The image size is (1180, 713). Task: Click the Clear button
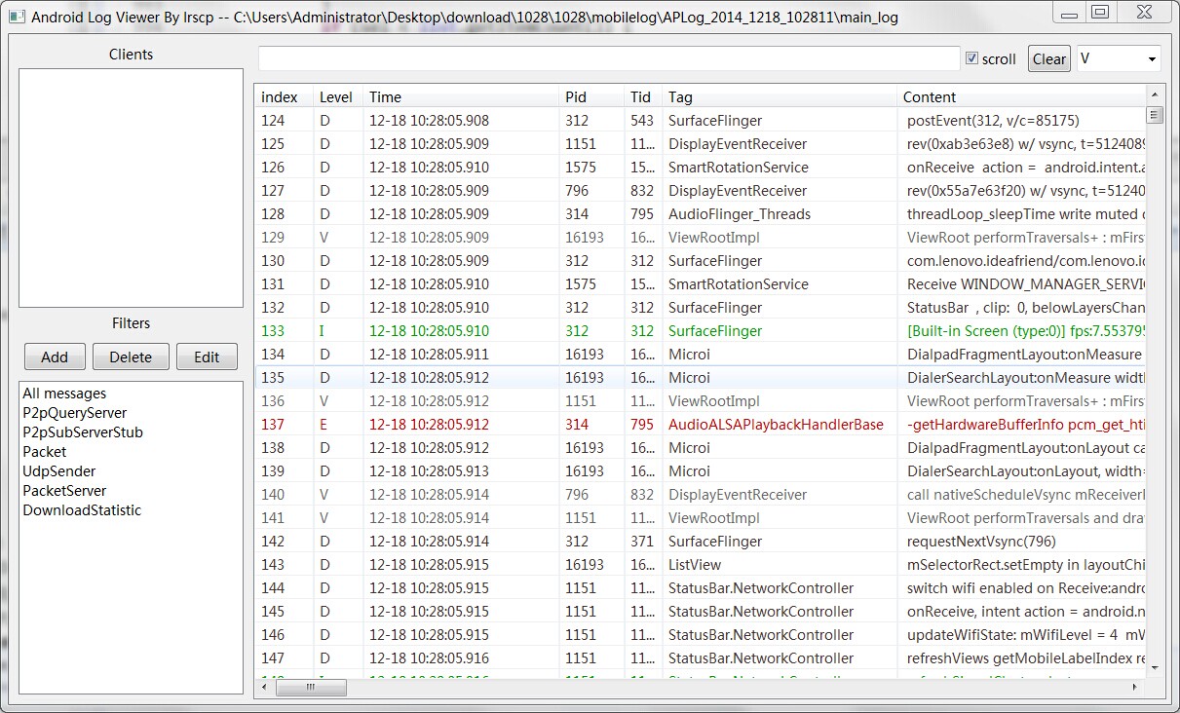click(x=1049, y=58)
